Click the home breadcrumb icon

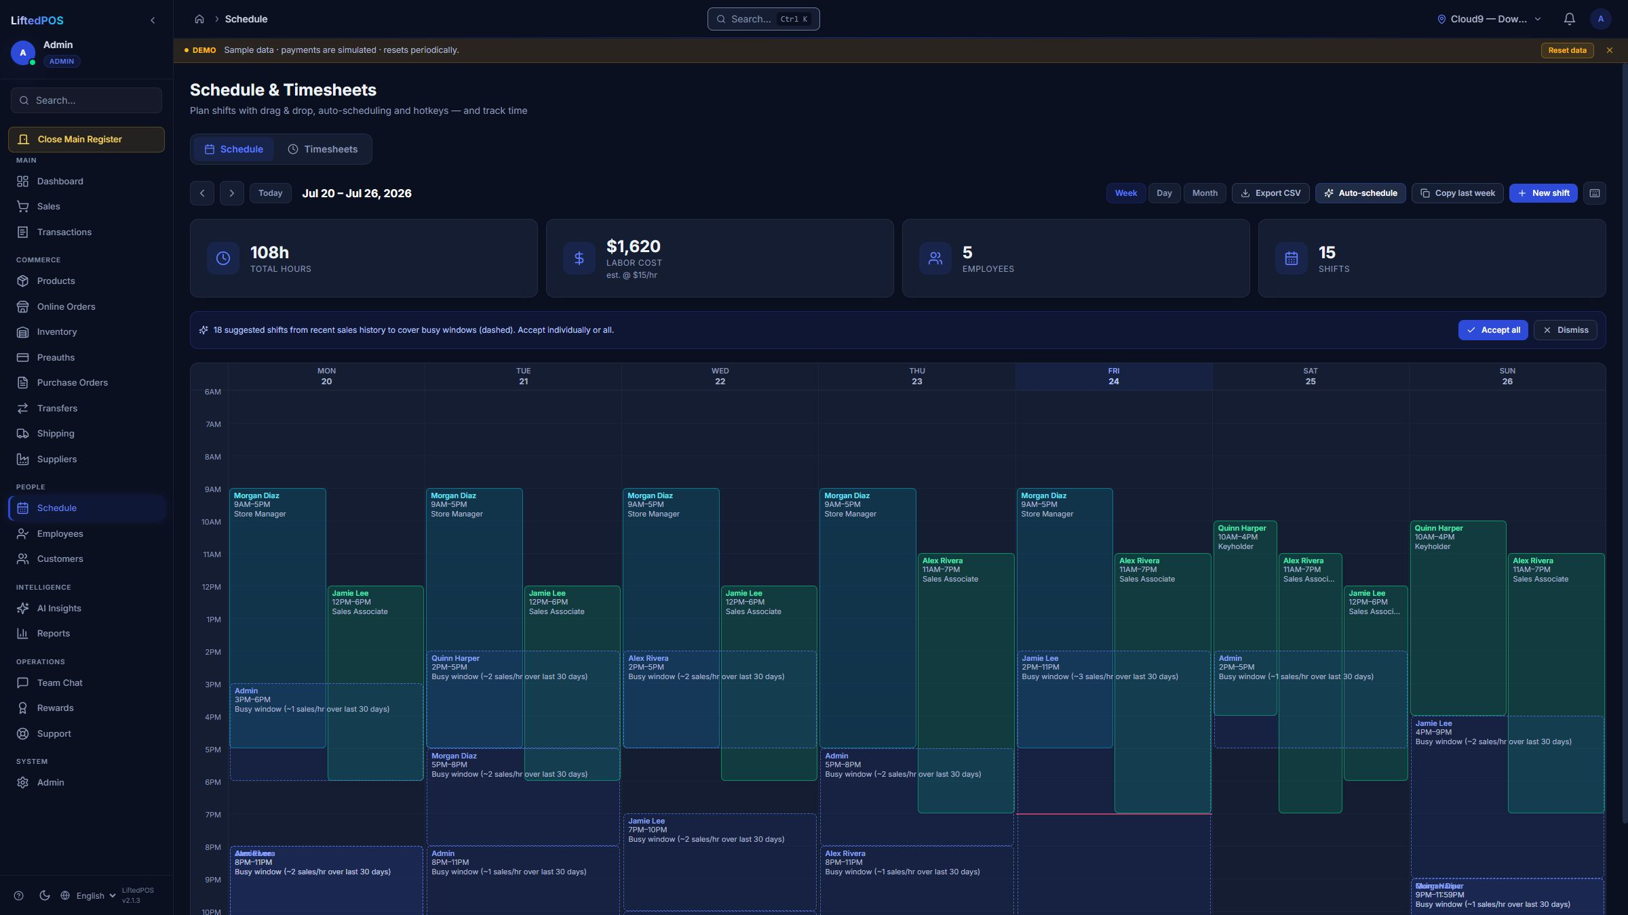click(199, 19)
